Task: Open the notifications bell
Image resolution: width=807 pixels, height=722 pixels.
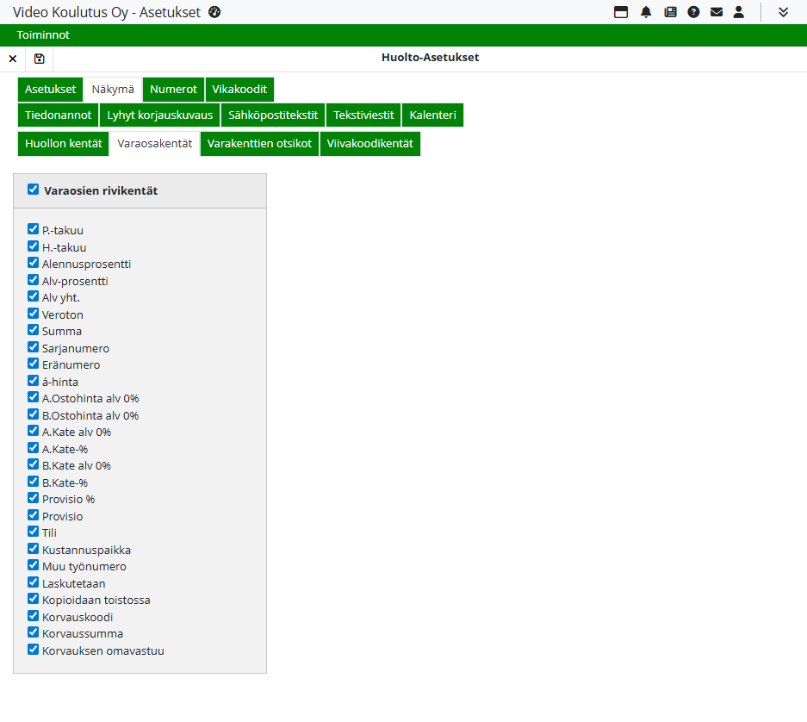Action: tap(646, 12)
